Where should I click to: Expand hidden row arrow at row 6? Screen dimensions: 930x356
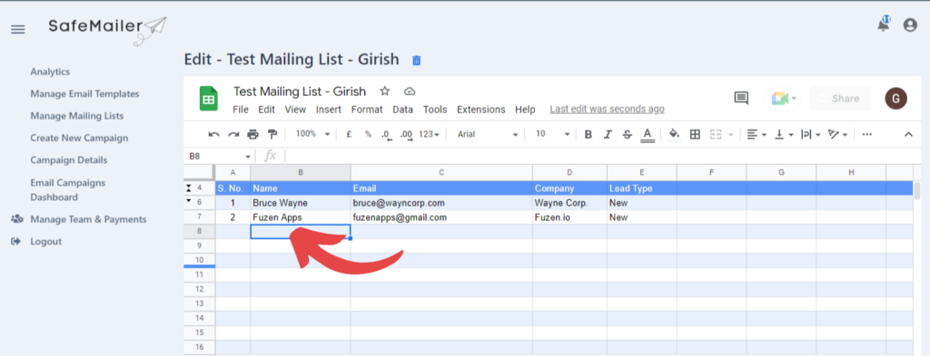click(x=189, y=201)
